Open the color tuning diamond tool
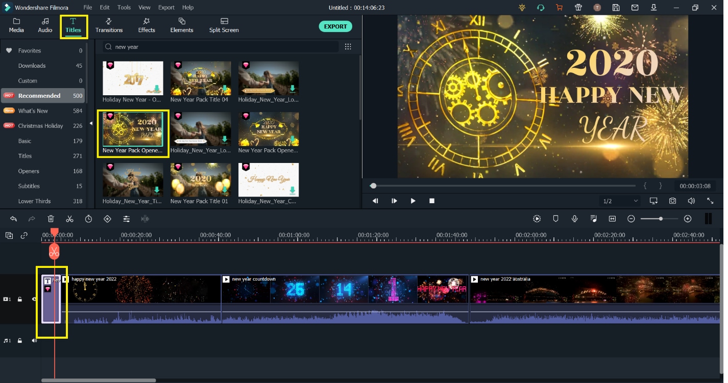 [x=107, y=219]
